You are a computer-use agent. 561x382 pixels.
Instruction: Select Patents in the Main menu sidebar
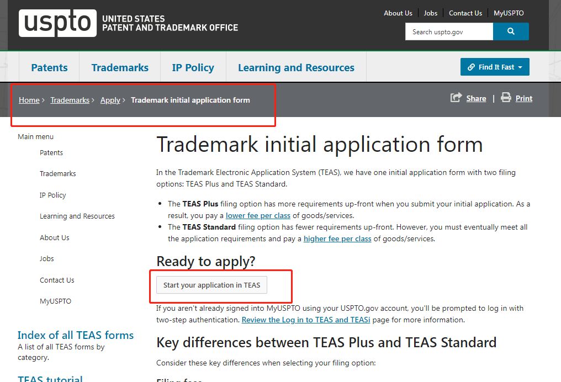coord(51,153)
